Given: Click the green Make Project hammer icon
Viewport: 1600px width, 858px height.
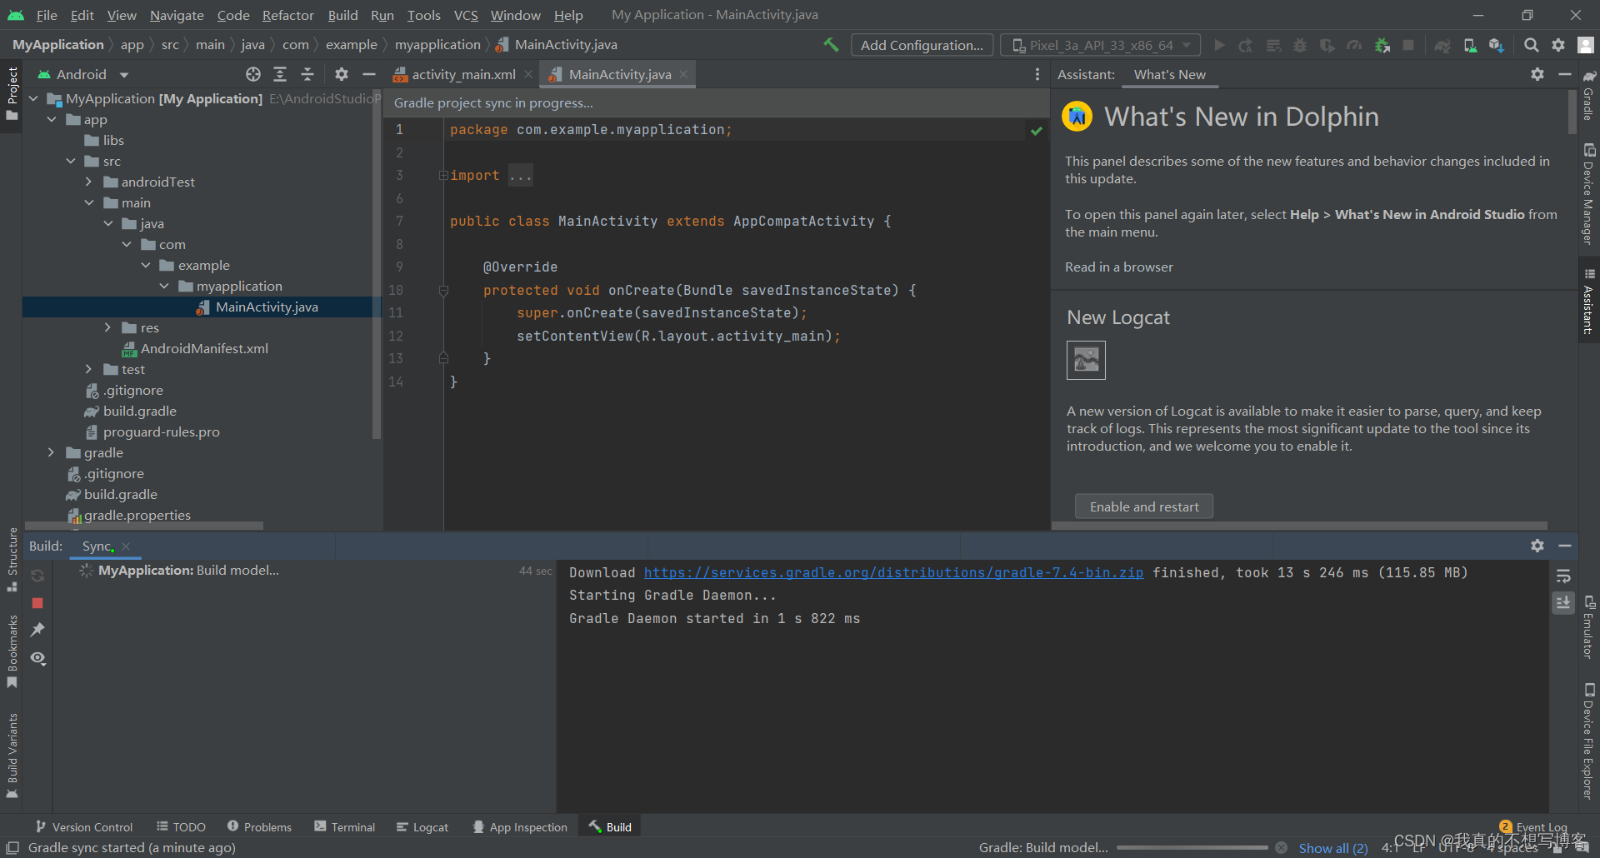Looking at the screenshot, I should pyautogui.click(x=831, y=45).
